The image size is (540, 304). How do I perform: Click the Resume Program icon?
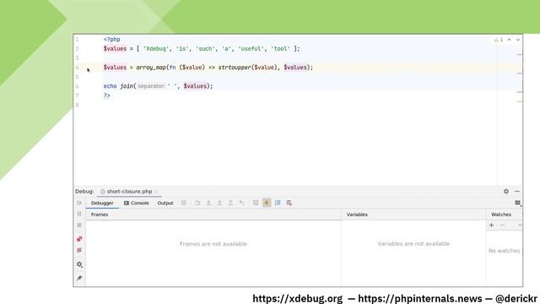click(x=79, y=203)
